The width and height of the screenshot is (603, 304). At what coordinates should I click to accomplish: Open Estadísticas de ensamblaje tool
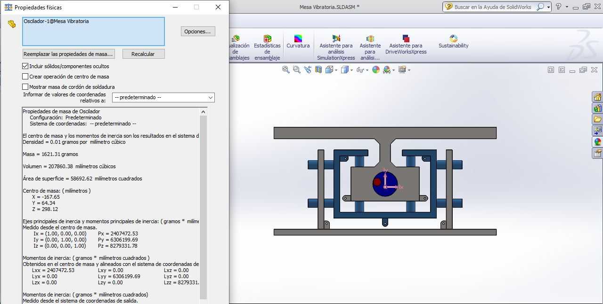(267, 47)
